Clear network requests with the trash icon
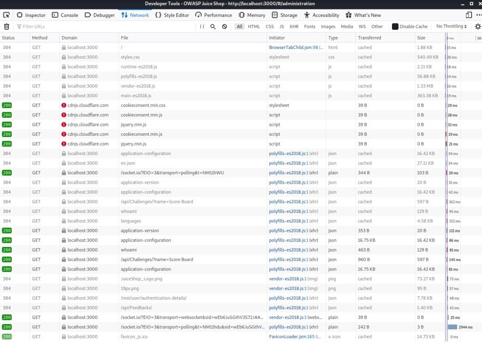Viewport: 482px width, 343px height. click(5, 26)
